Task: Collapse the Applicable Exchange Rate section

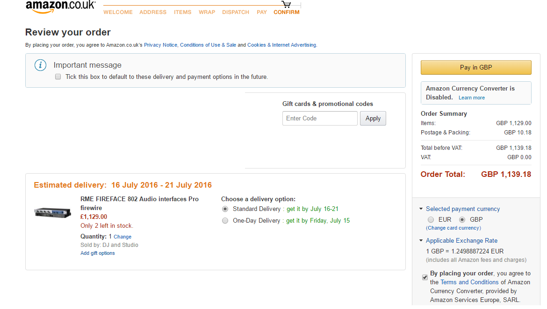Action: click(x=421, y=241)
